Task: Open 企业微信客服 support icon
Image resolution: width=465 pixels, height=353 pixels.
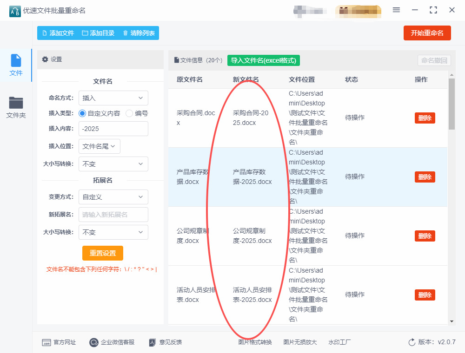Action: click(94, 342)
